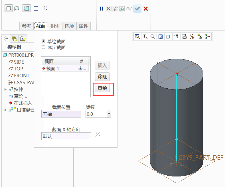
Task: Select the surface feature icon
Action: coord(17,8)
